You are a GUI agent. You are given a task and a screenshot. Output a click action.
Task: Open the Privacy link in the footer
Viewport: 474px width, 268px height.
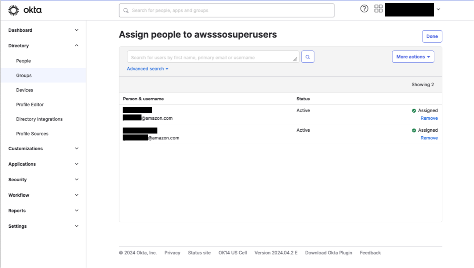172,253
